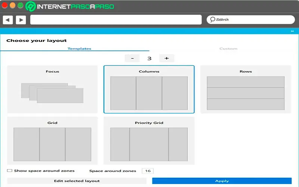Switch to the Custom tab
Viewport: 299px width, 187px height.
tap(228, 49)
